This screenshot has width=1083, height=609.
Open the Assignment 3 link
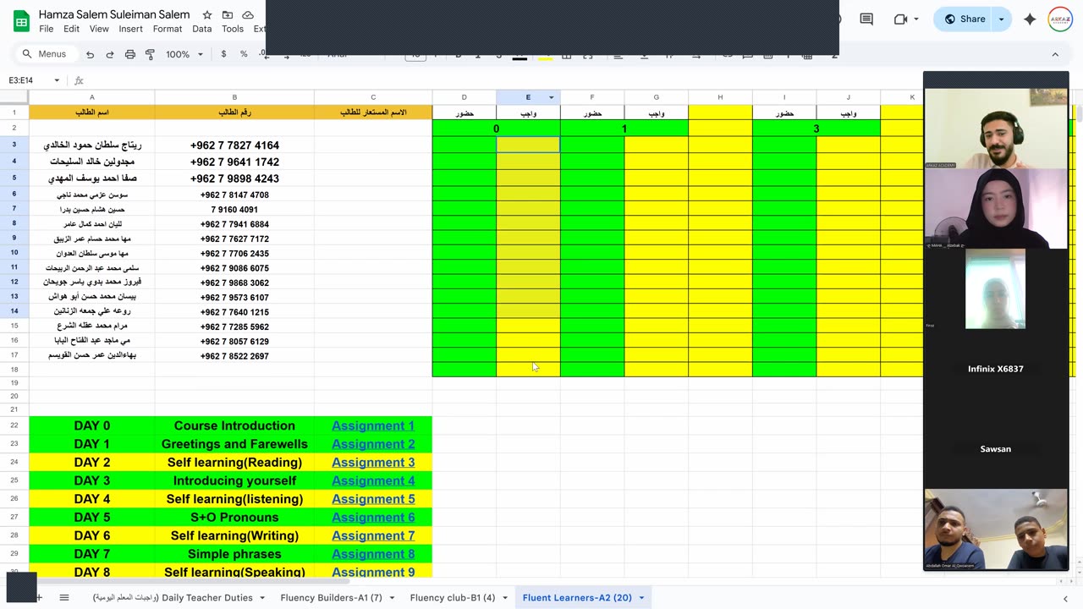point(373,463)
